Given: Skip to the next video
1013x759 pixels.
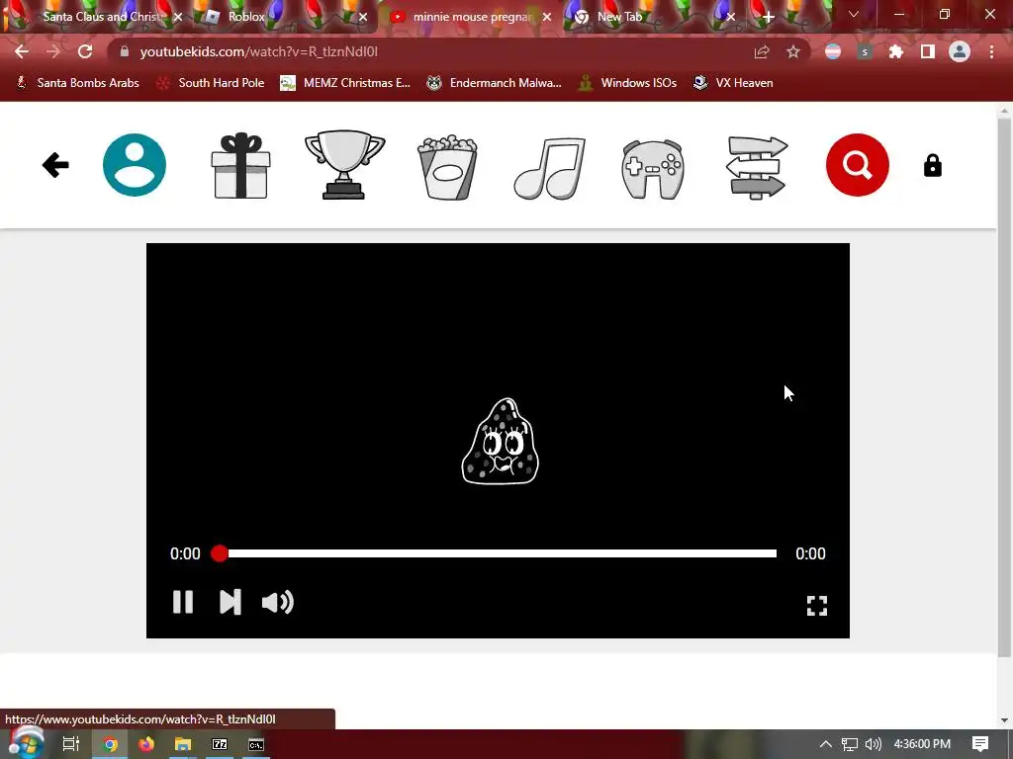Looking at the screenshot, I should coord(230,602).
